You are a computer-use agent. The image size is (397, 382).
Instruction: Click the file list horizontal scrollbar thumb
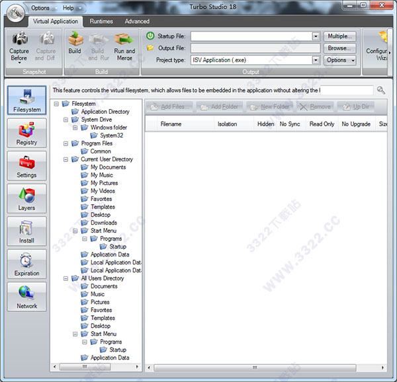[x=255, y=367]
